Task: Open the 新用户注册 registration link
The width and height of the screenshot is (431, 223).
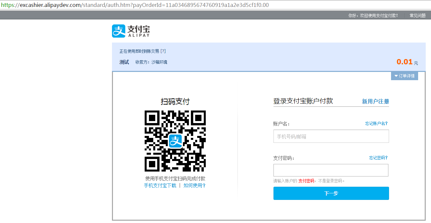Action: 376,102
